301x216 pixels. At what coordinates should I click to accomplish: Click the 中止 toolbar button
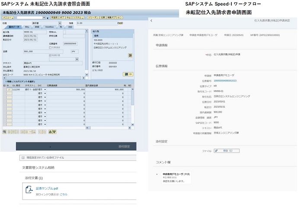click(68, 18)
